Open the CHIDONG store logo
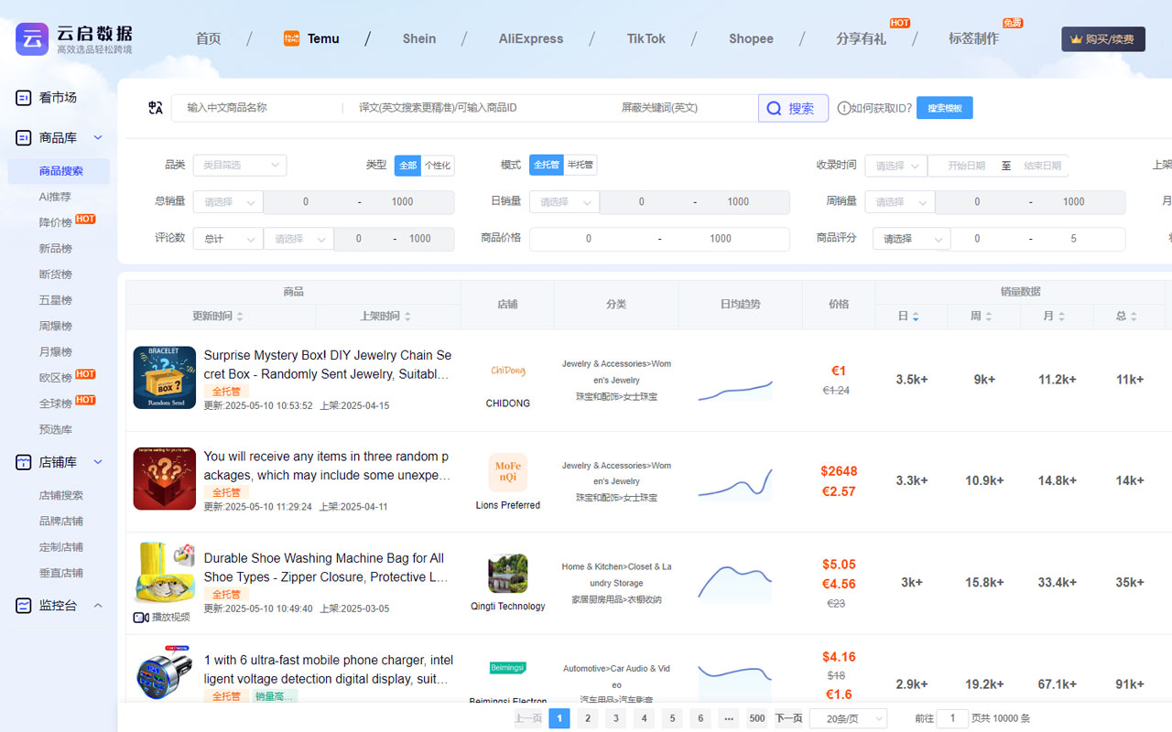The image size is (1172, 732). point(508,371)
